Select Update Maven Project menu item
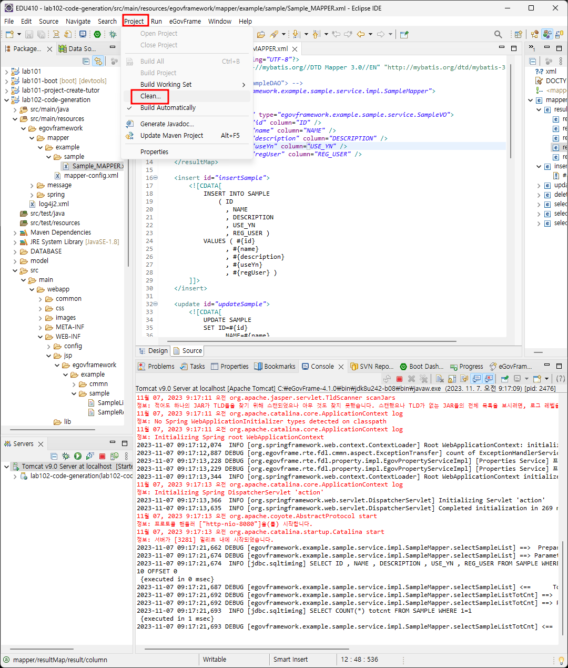 tap(171, 136)
